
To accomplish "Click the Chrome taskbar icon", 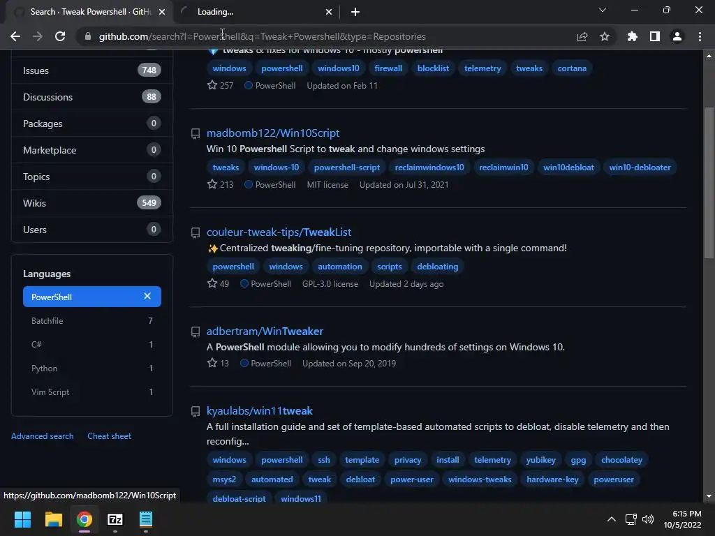I will coord(84,519).
